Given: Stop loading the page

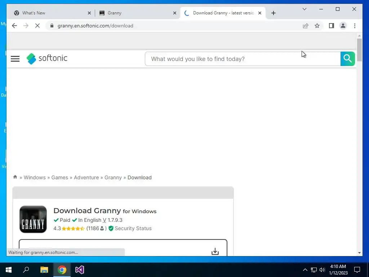Looking at the screenshot, I should point(37,26).
